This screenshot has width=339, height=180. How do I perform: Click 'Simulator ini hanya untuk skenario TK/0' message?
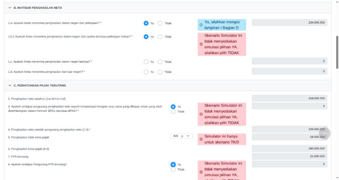coord(222,139)
